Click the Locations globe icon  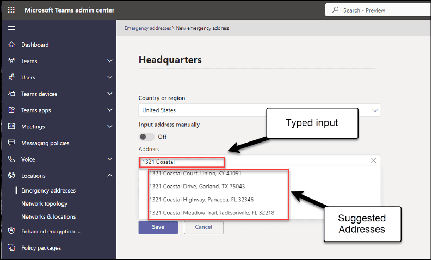[11, 176]
